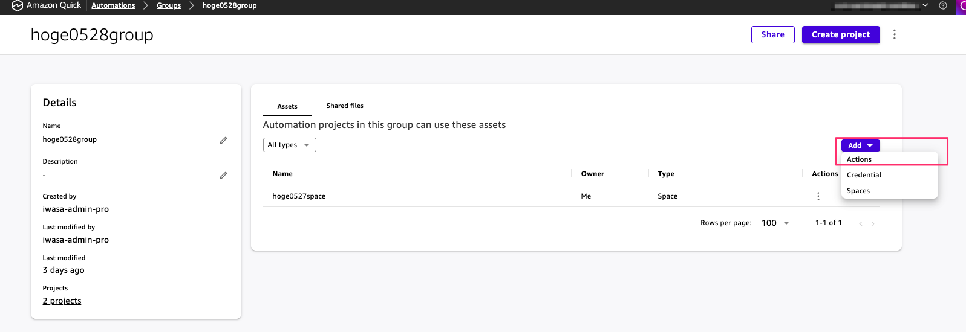Open row actions for hoge0527space

[818, 196]
